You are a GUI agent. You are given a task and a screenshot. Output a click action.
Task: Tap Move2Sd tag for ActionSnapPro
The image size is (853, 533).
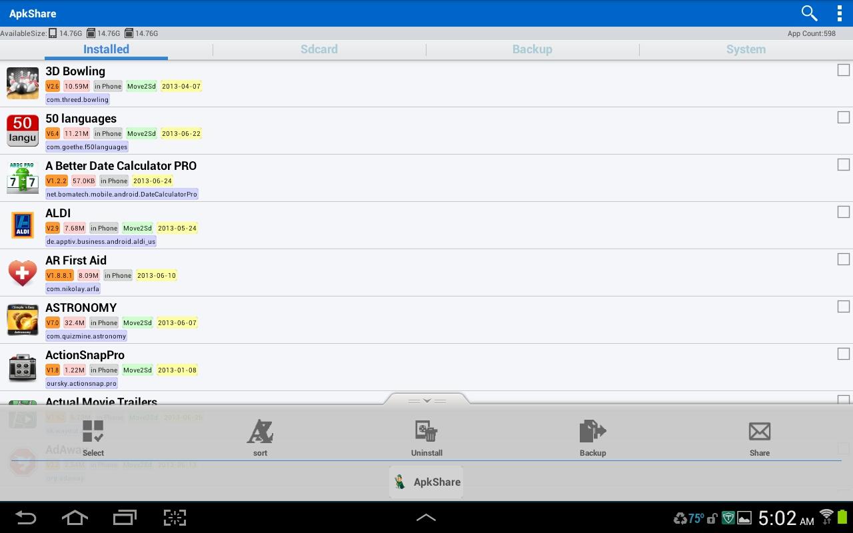pyautogui.click(x=137, y=370)
